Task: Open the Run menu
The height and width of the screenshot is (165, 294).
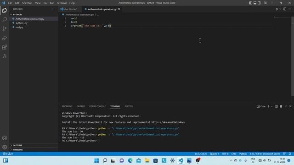Action: [x=52, y=3]
